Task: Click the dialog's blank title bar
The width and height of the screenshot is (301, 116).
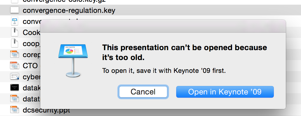Action: click(163, 26)
